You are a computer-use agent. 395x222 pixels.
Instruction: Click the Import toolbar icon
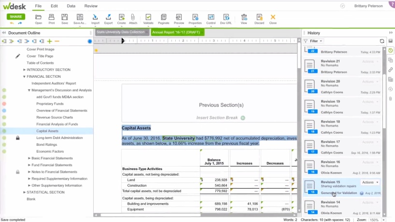[x=95, y=19]
